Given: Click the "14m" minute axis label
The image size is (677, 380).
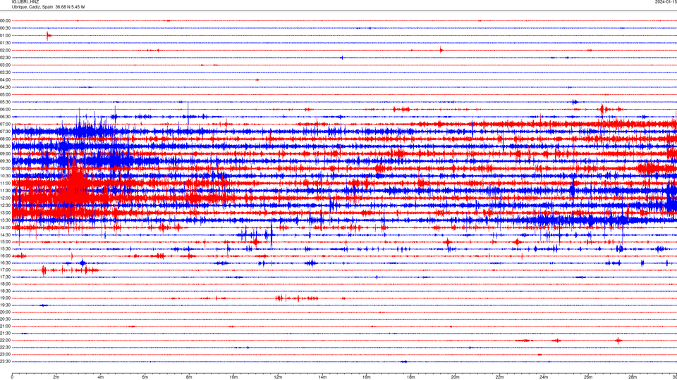Looking at the screenshot, I should (322, 377).
